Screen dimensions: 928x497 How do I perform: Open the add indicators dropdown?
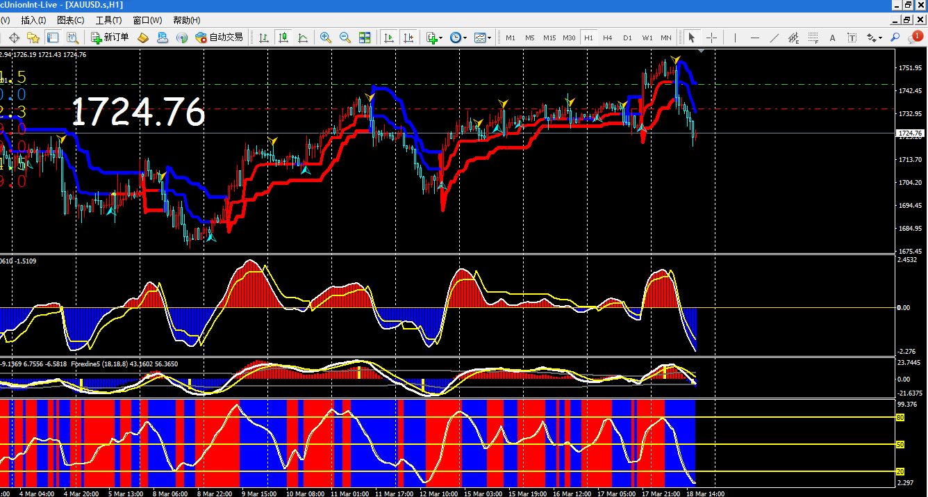point(434,38)
